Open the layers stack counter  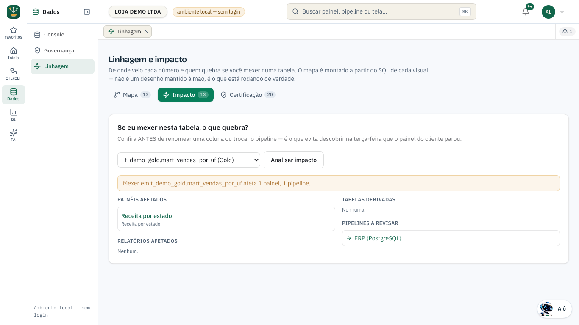[x=567, y=31]
